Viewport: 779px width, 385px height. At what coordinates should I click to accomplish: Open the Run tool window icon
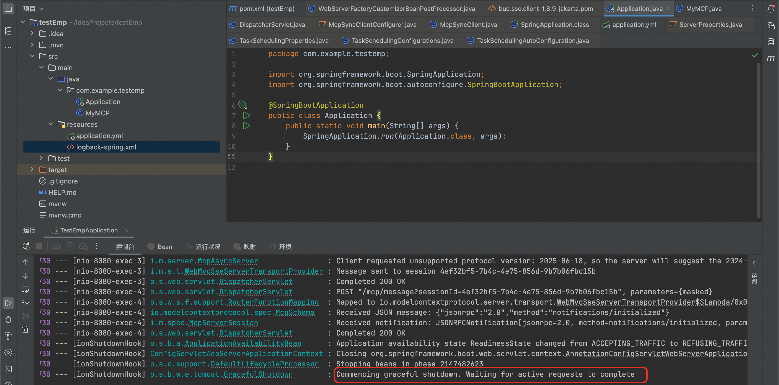[8, 303]
